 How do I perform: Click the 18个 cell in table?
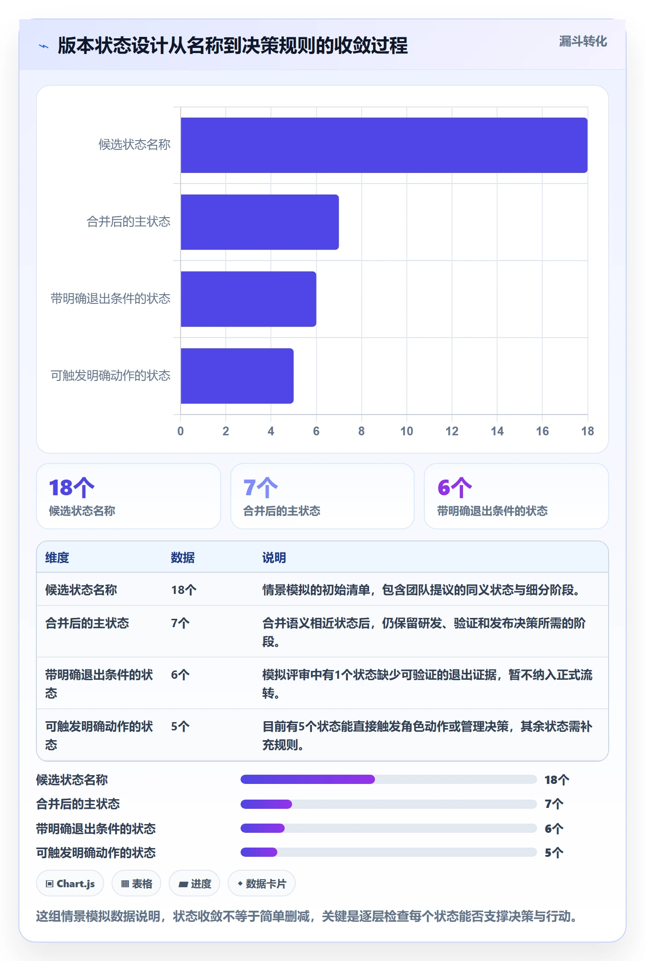click(x=184, y=590)
